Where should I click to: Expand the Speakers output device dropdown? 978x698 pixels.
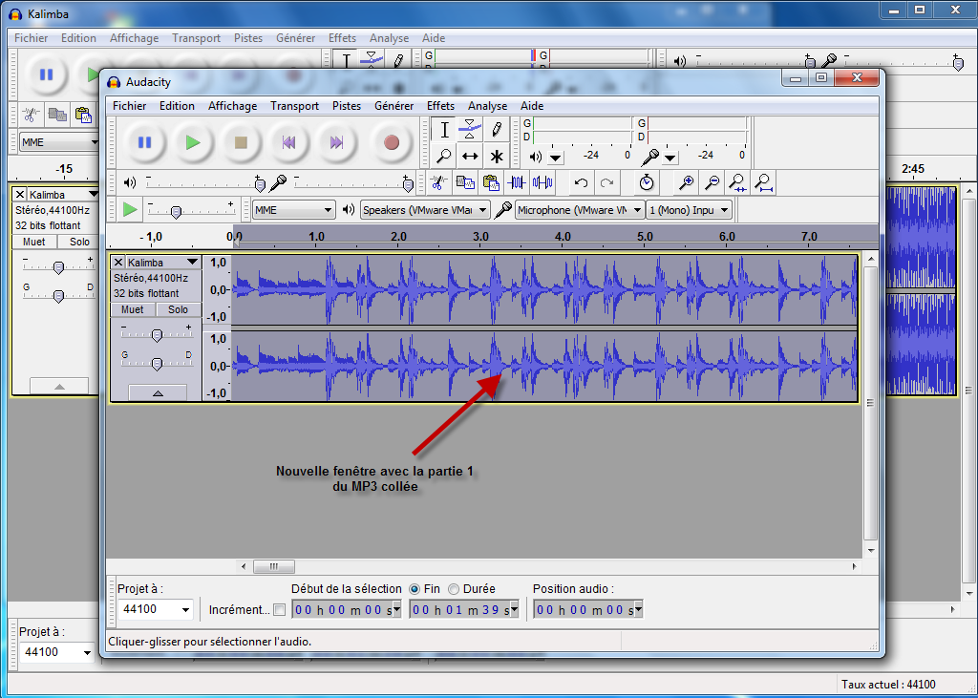pos(425,210)
